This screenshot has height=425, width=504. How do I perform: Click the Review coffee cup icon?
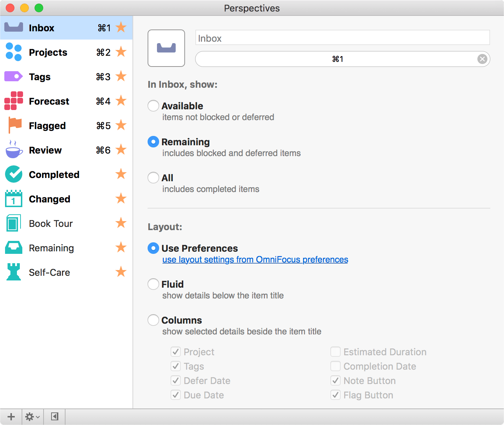tap(14, 150)
